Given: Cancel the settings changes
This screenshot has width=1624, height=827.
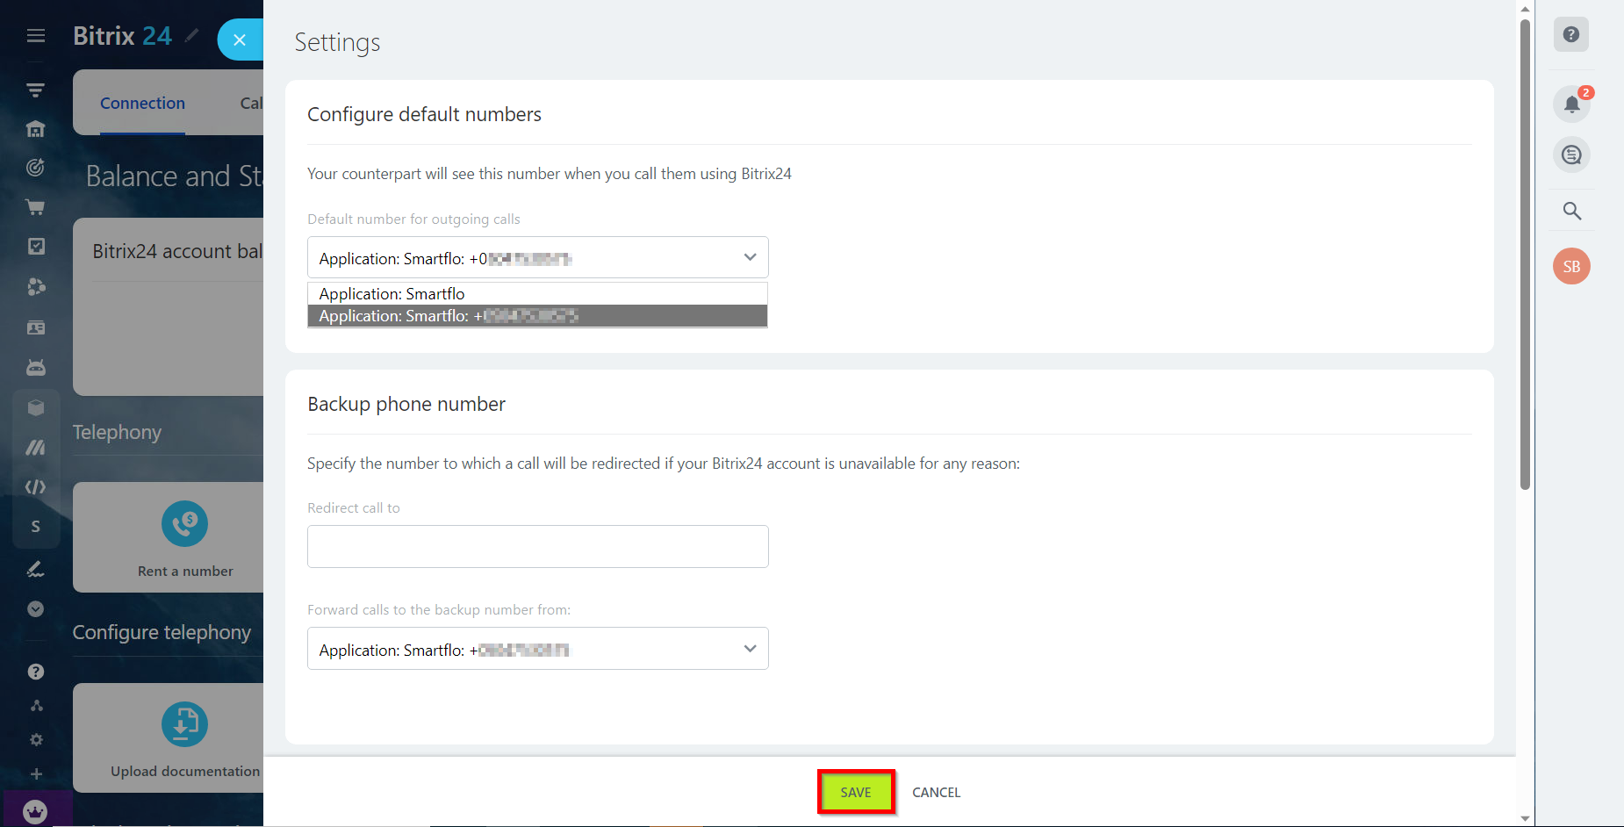Looking at the screenshot, I should [x=936, y=792].
